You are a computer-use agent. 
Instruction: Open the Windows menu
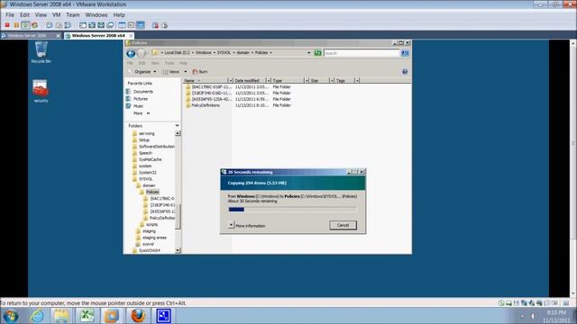click(96, 14)
